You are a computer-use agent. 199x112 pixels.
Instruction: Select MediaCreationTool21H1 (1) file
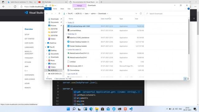pos(105,53)
